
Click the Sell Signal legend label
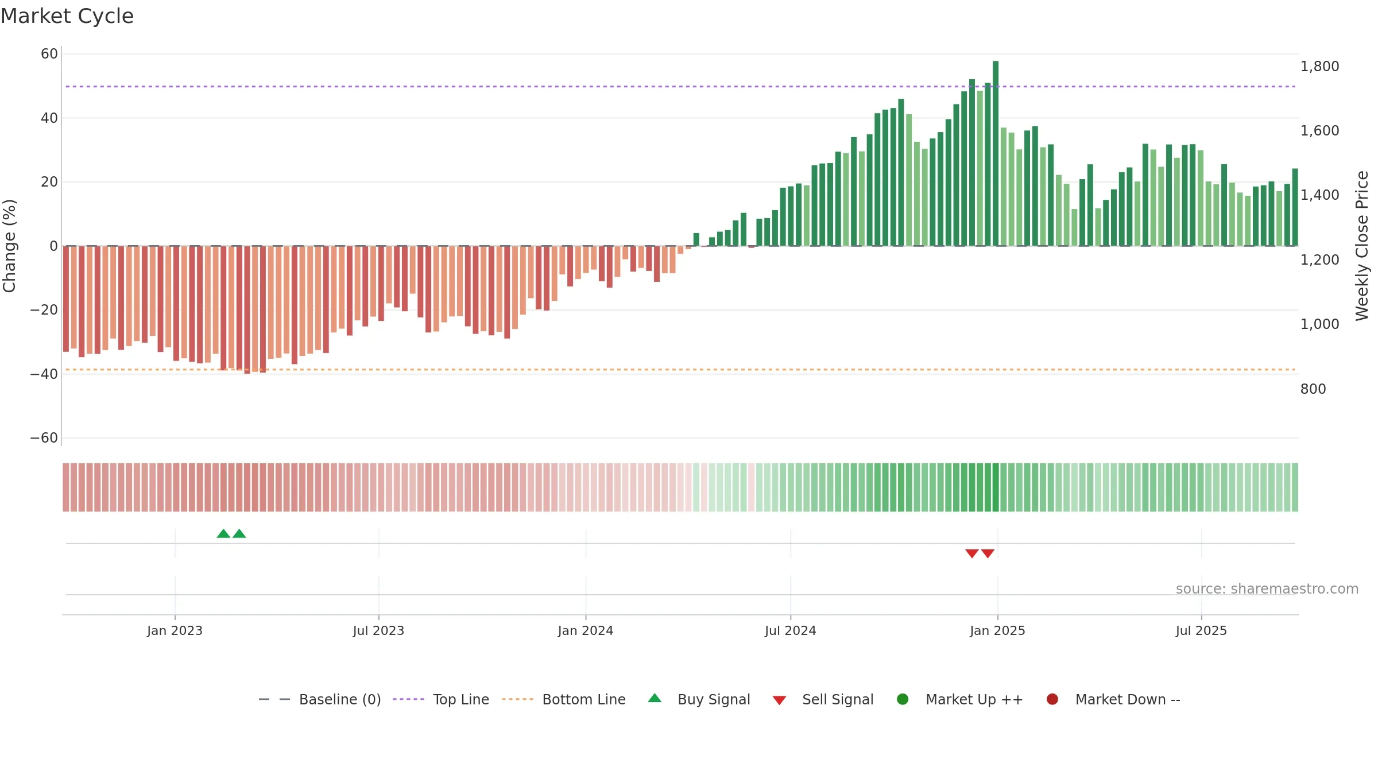tap(838, 699)
